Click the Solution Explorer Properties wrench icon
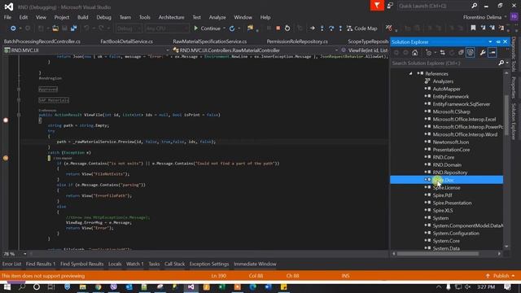 pos(483,52)
